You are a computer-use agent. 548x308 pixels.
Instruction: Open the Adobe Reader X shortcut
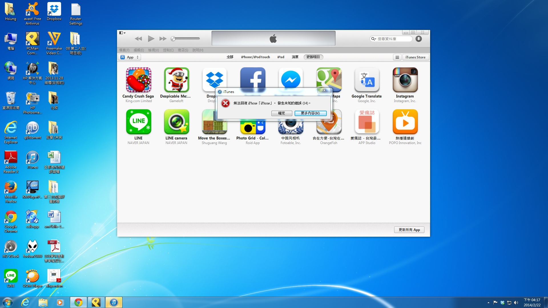pos(11,162)
